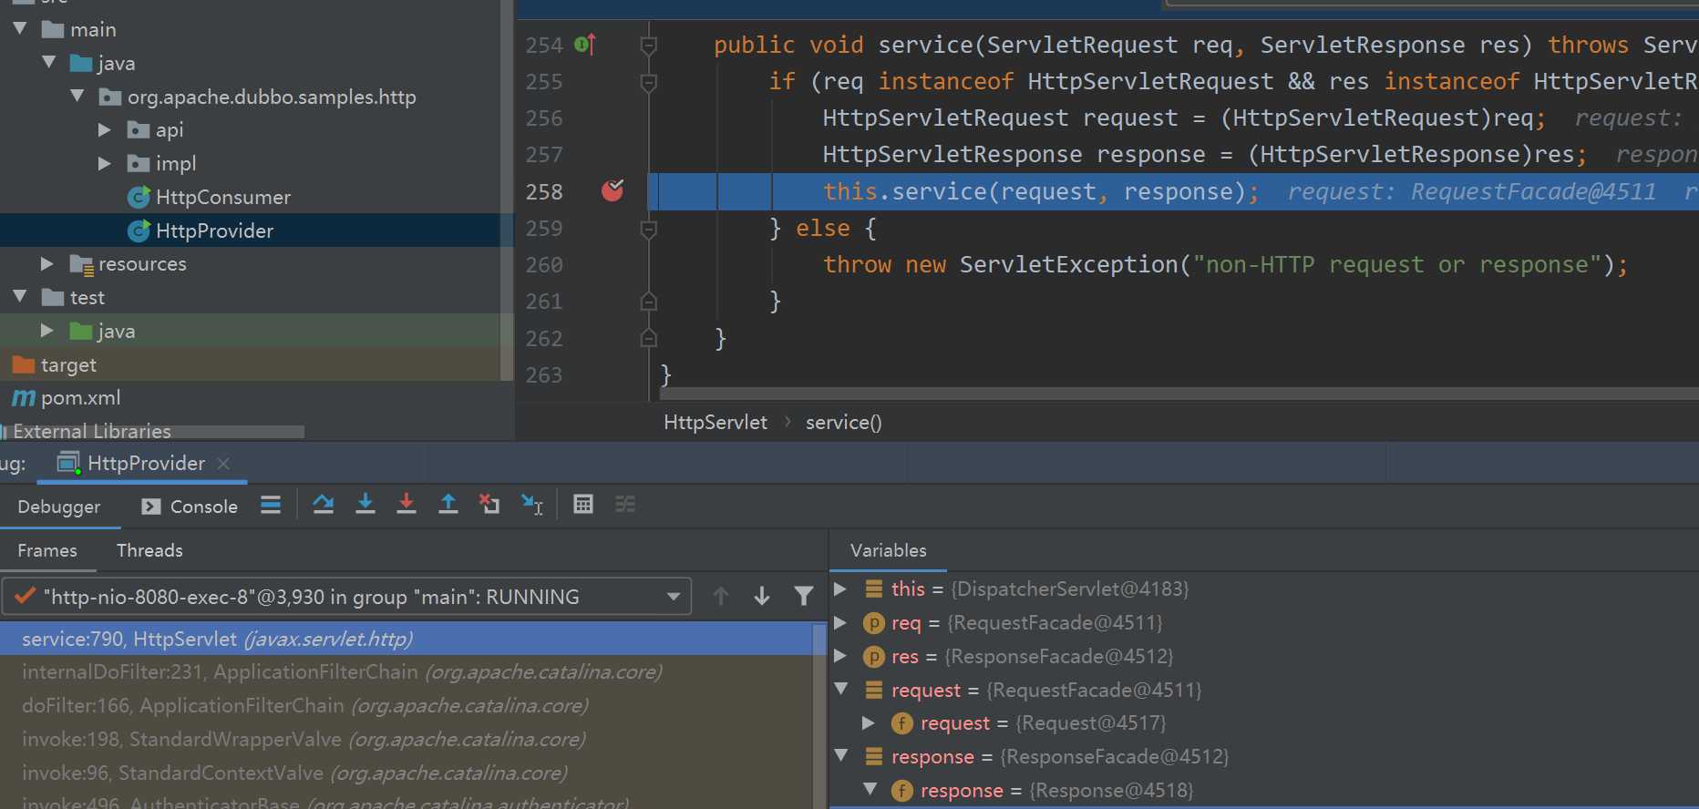
Task: Expand the res ResponseFacade variable
Action: [x=841, y=656]
